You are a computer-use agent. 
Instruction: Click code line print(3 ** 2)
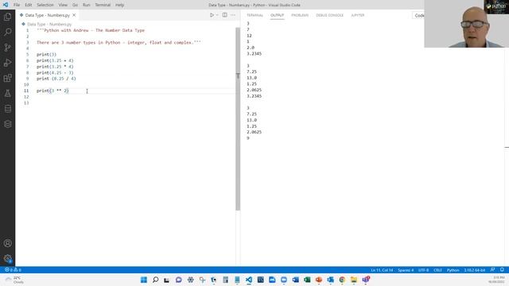point(52,91)
